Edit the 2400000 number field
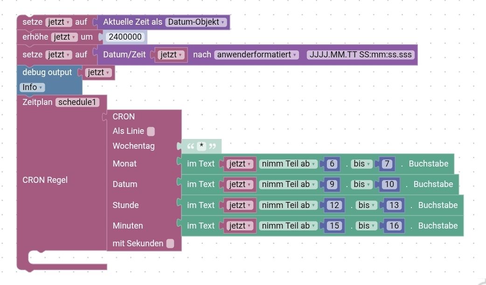This screenshot has width=486, height=285. click(x=125, y=37)
